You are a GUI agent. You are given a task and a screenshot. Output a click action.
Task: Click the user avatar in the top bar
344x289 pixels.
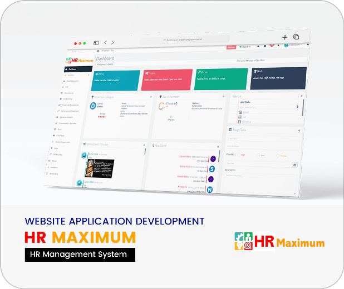tap(286, 46)
